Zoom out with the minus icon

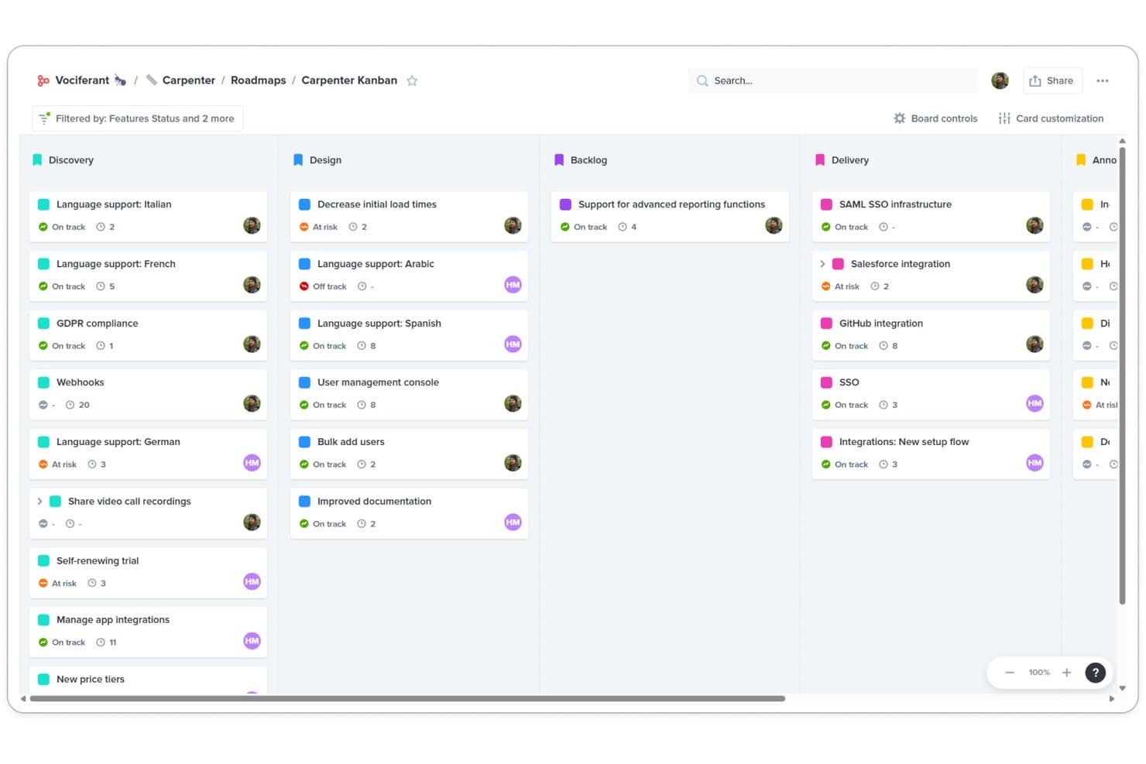tap(1010, 673)
